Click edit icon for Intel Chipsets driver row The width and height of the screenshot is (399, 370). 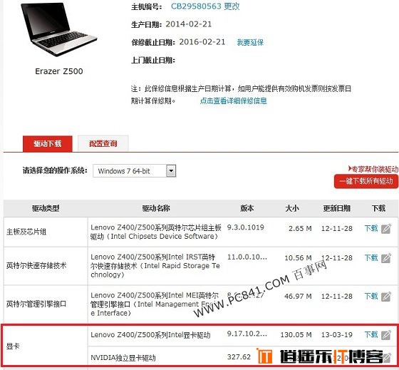[x=386, y=229]
